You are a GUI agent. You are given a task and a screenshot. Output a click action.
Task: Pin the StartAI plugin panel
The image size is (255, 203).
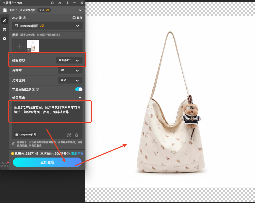(67, 3)
